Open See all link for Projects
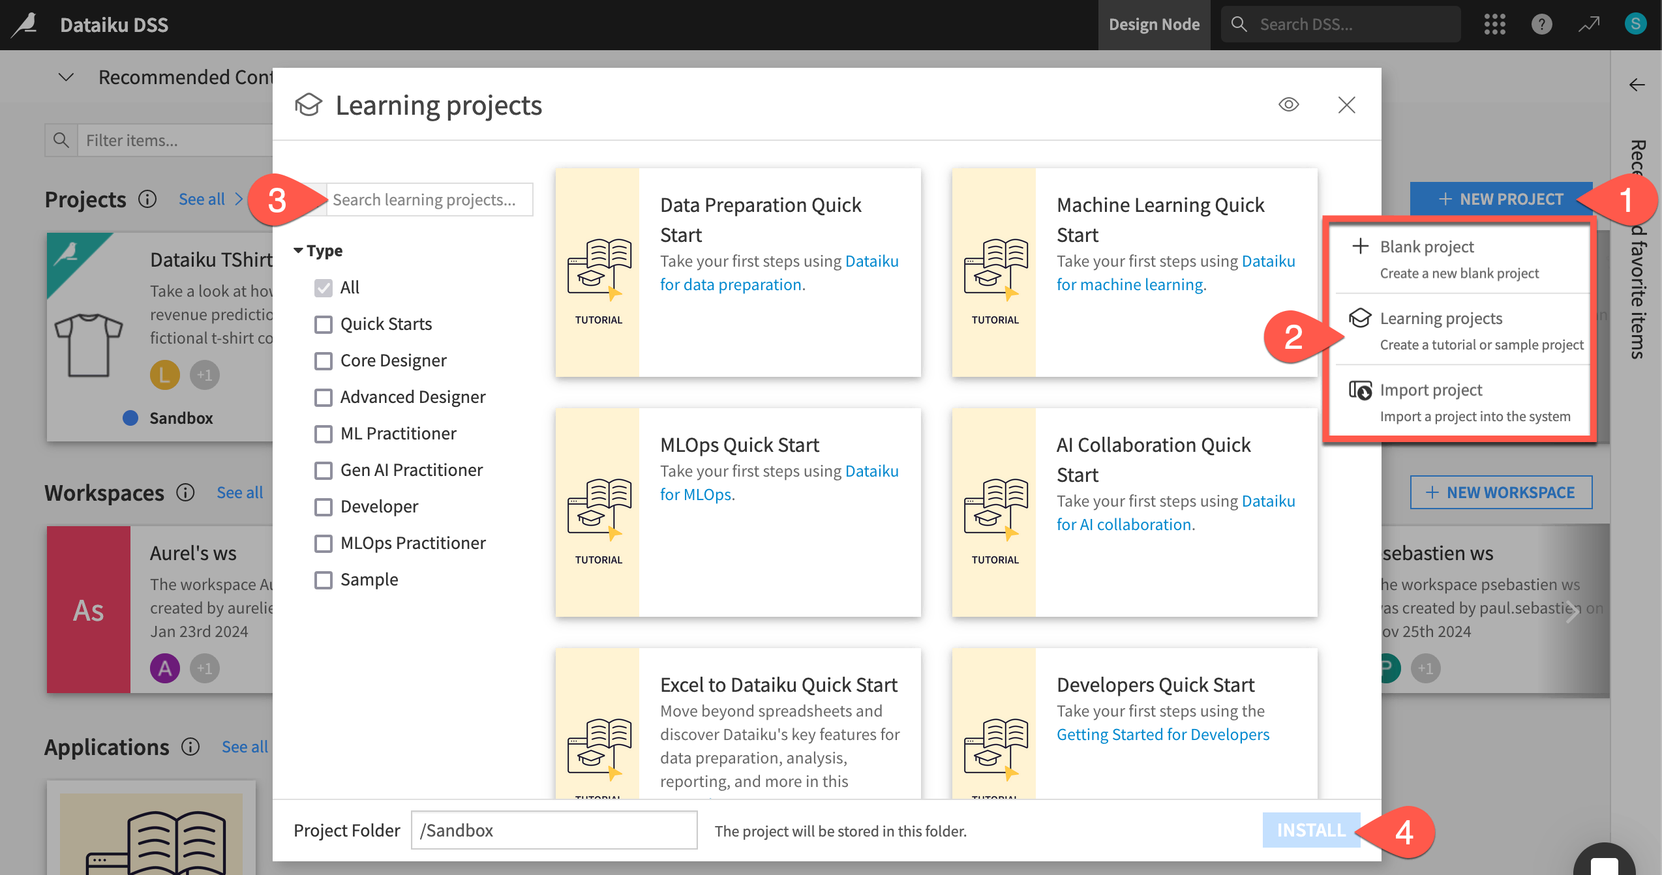Viewport: 1662px width, 875px height. (x=202, y=199)
